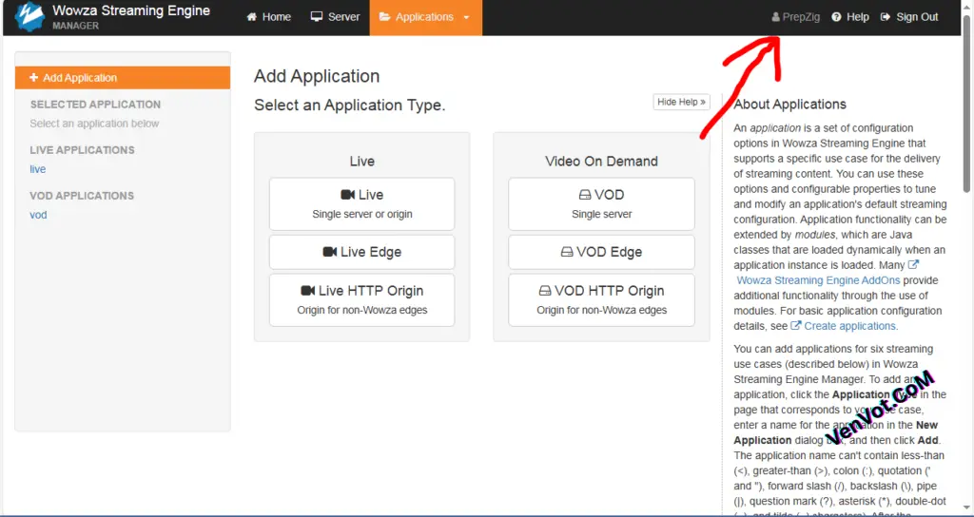The image size is (974, 517).
Task: Choose the Live HTTP Origin application type
Action: (362, 299)
